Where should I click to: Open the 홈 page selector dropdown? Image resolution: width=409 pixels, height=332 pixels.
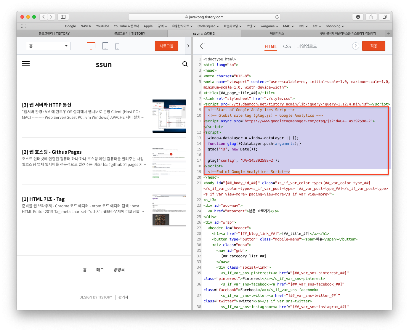point(48,46)
